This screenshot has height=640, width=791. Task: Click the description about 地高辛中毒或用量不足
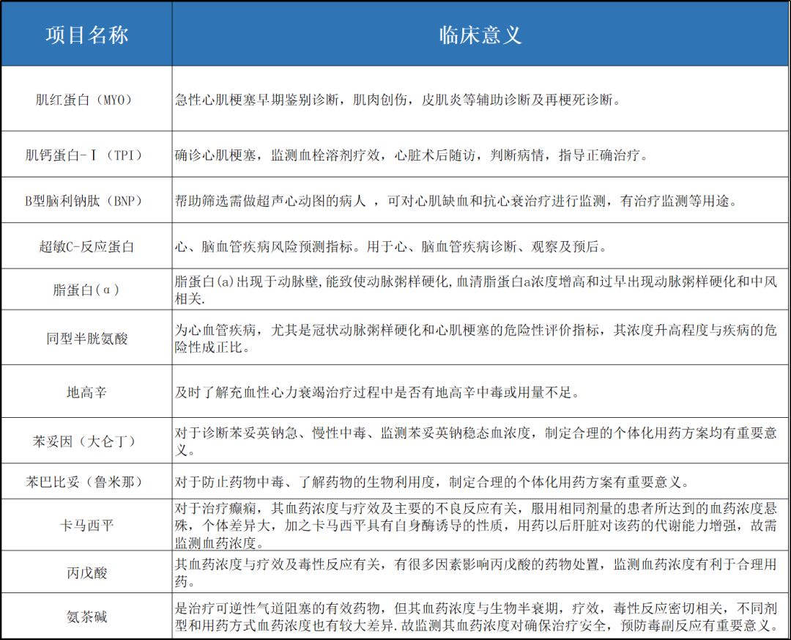[377, 392]
